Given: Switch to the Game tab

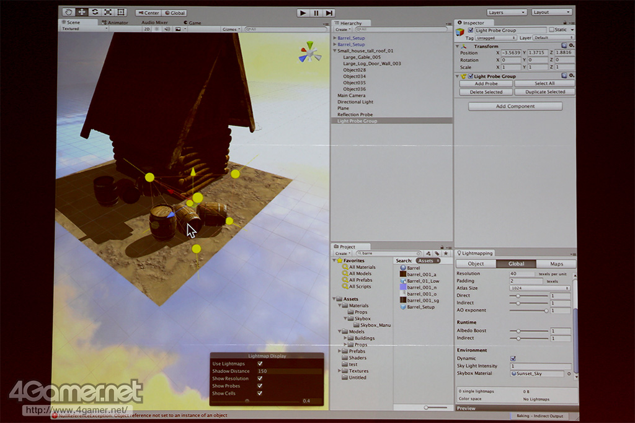Looking at the screenshot, I should [192, 23].
